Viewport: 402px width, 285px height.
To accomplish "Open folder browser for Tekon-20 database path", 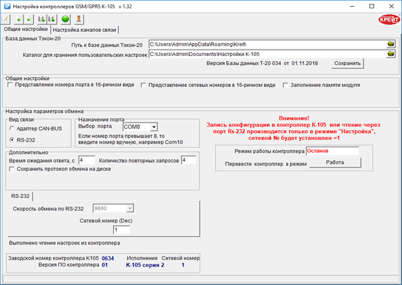I will [390, 44].
